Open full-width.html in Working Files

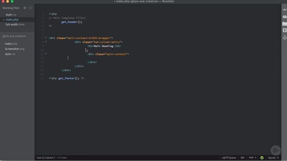[15, 25]
